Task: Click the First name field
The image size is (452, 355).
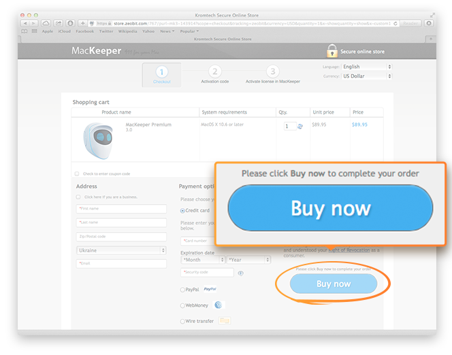Action: [121, 209]
